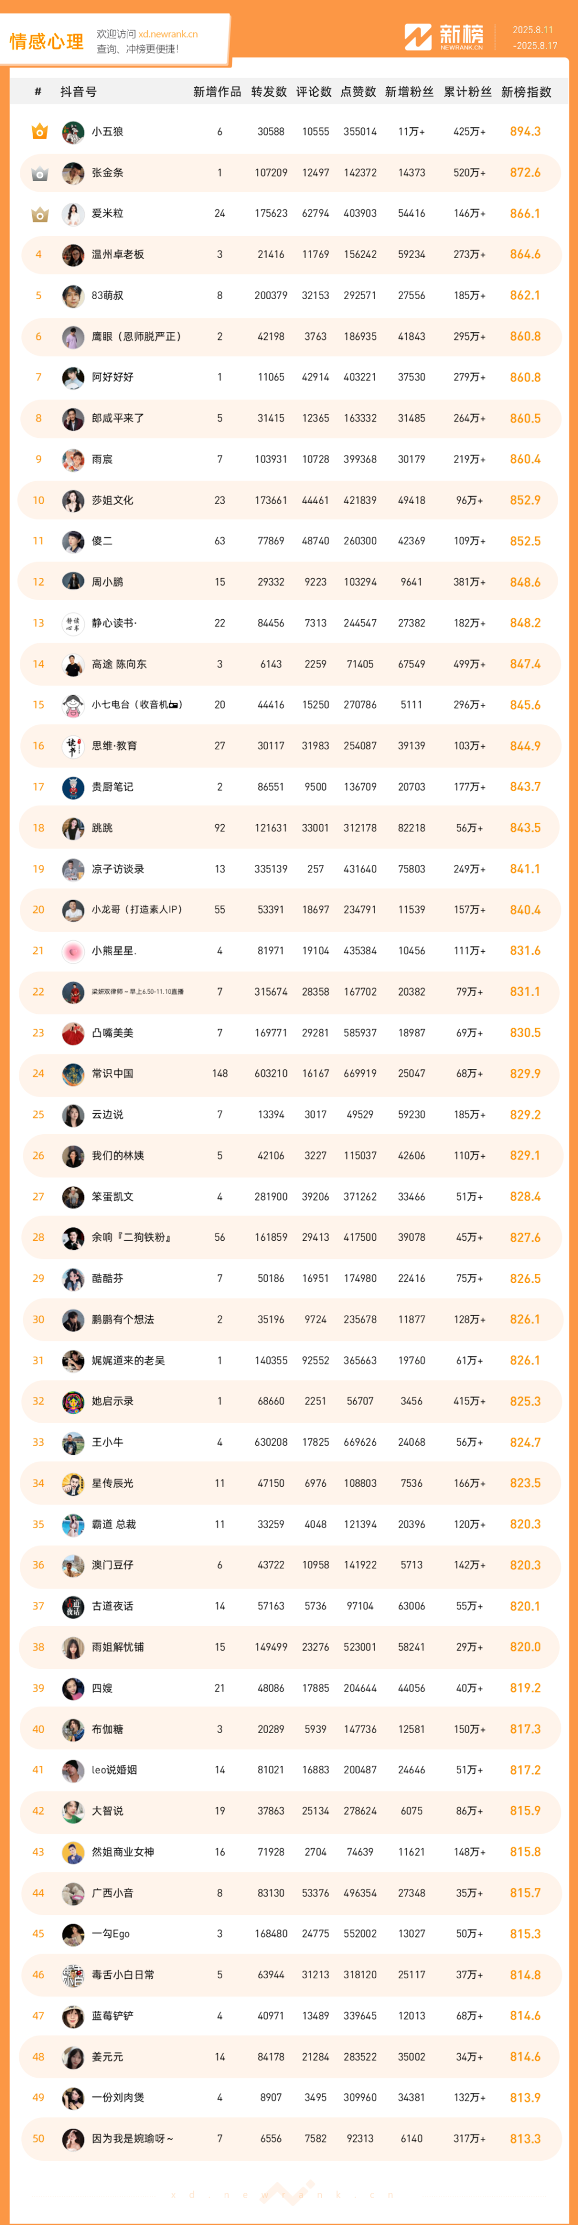The image size is (578, 2225).
Task: Click the avatar of 静心读书
Action: coord(73,623)
